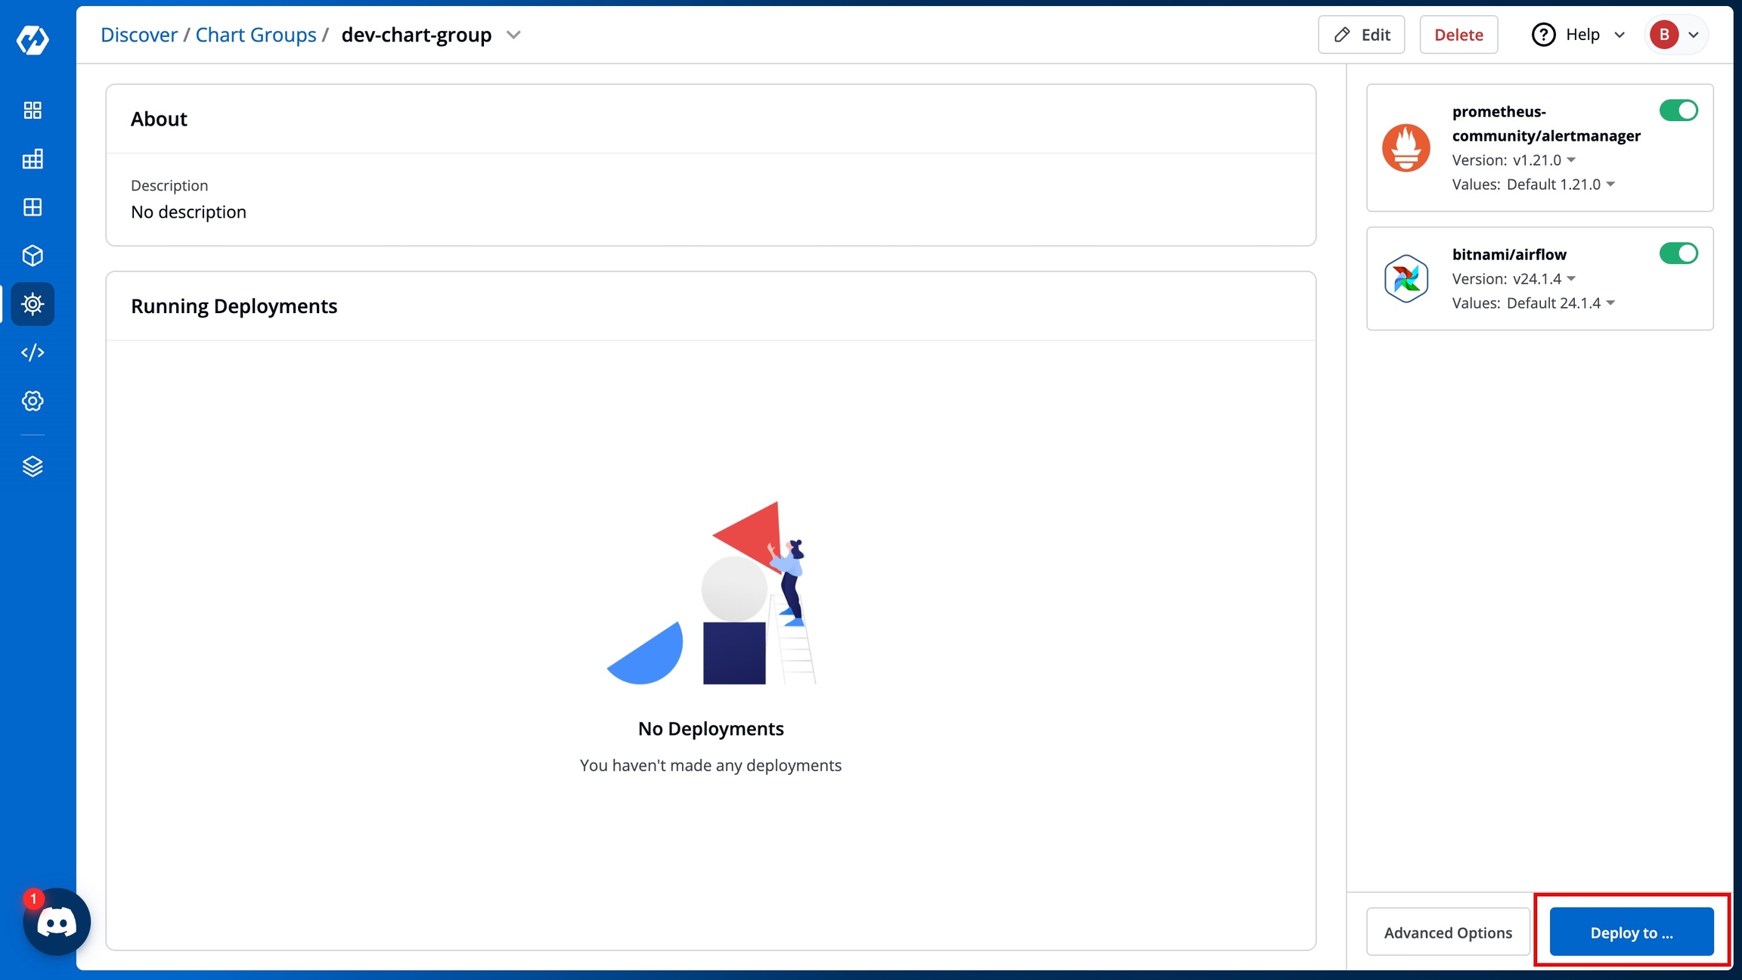
Task: Click the Devtron logo icon
Action: 33,39
